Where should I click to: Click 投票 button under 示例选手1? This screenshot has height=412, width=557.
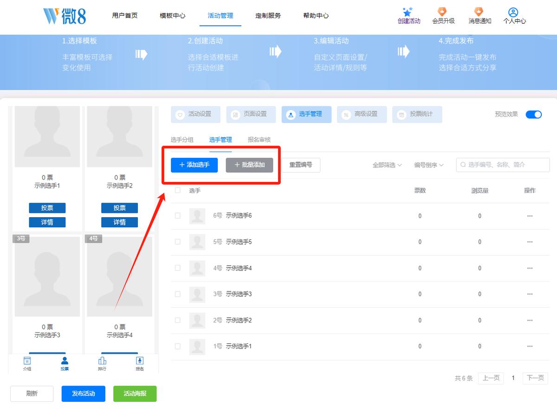(47, 208)
